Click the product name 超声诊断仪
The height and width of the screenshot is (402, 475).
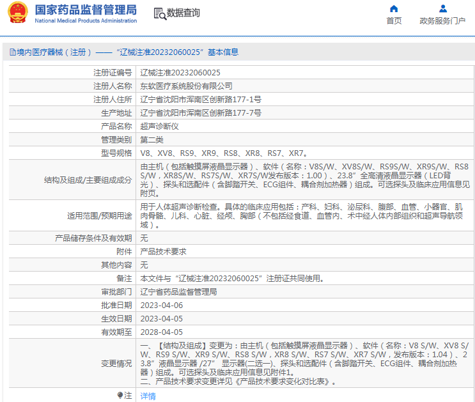pyautogui.click(x=159, y=127)
